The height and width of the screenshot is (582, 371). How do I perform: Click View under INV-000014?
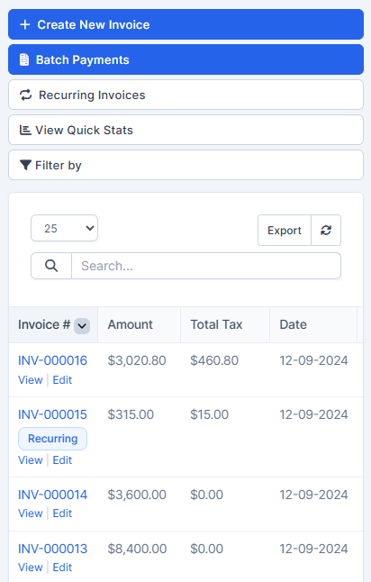tap(31, 514)
